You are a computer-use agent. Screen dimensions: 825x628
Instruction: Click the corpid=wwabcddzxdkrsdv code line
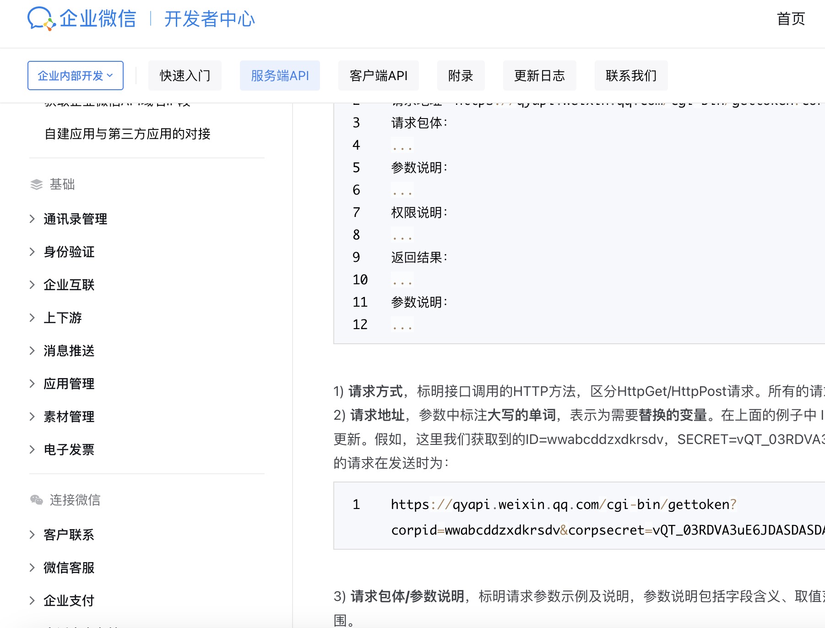(608, 530)
